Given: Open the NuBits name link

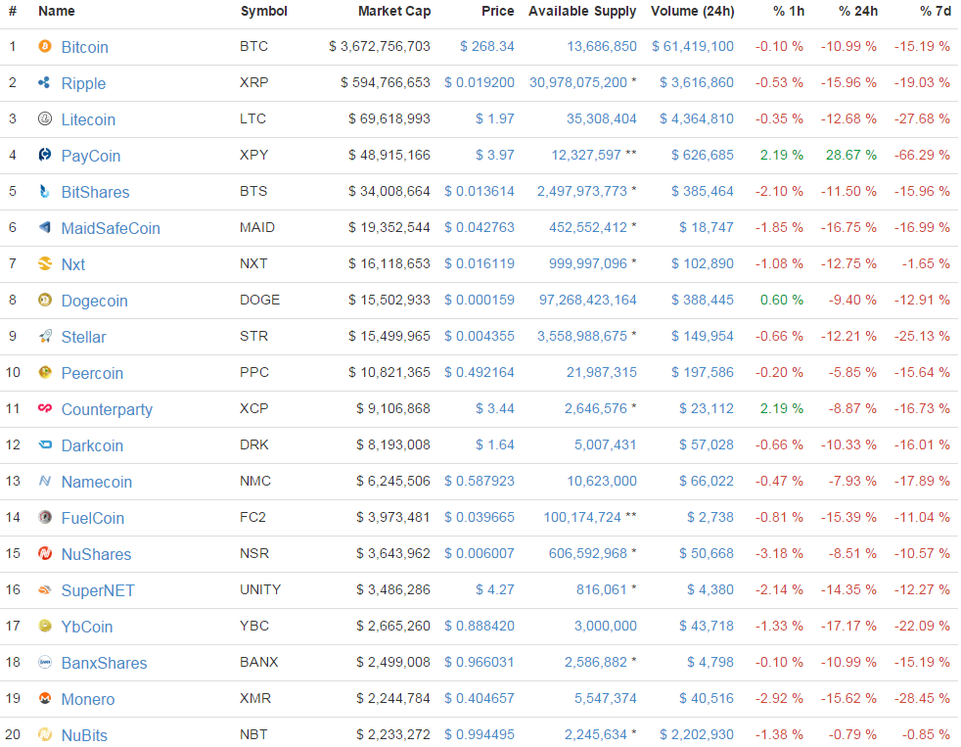Looking at the screenshot, I should coord(84,735).
